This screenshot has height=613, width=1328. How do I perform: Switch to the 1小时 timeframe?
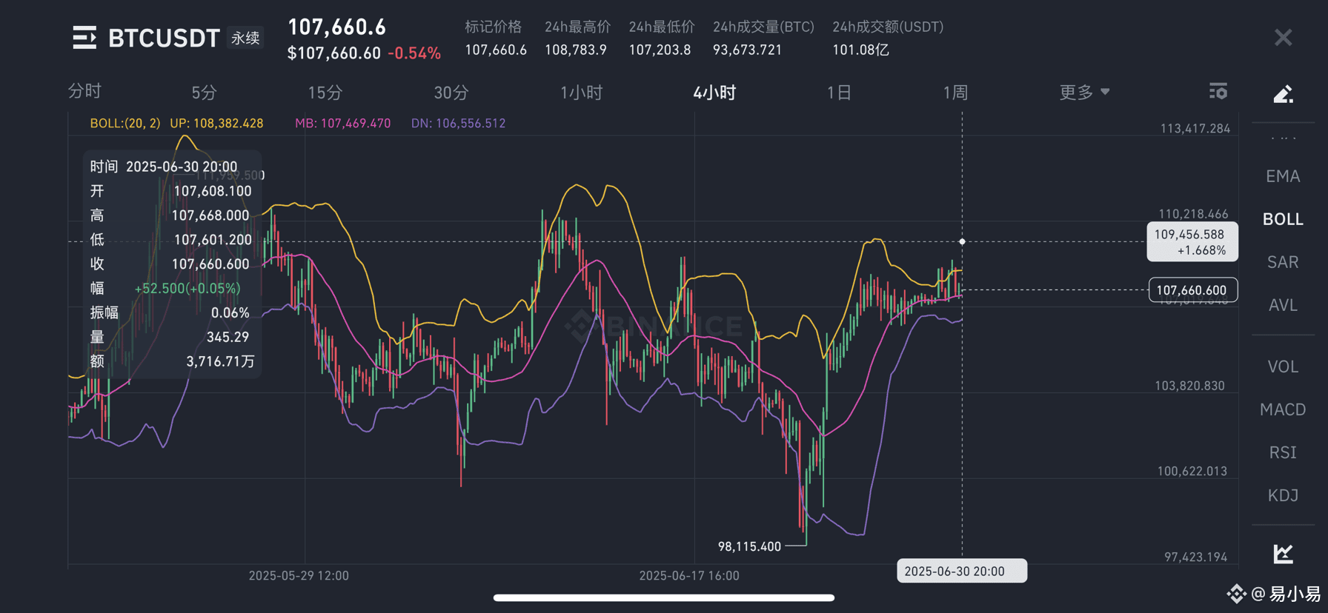pyautogui.click(x=581, y=93)
